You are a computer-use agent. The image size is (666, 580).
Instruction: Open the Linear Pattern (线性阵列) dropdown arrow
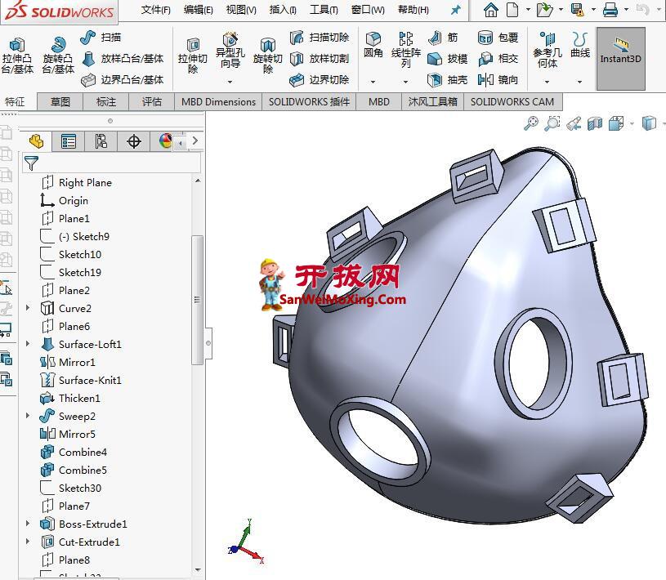coord(405,82)
